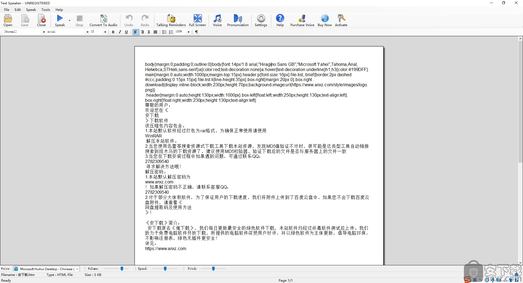Switch to Full Screen mode
Viewport: 523px width, 283px height.
(x=197, y=20)
